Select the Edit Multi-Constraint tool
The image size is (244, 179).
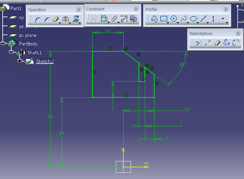point(133,18)
